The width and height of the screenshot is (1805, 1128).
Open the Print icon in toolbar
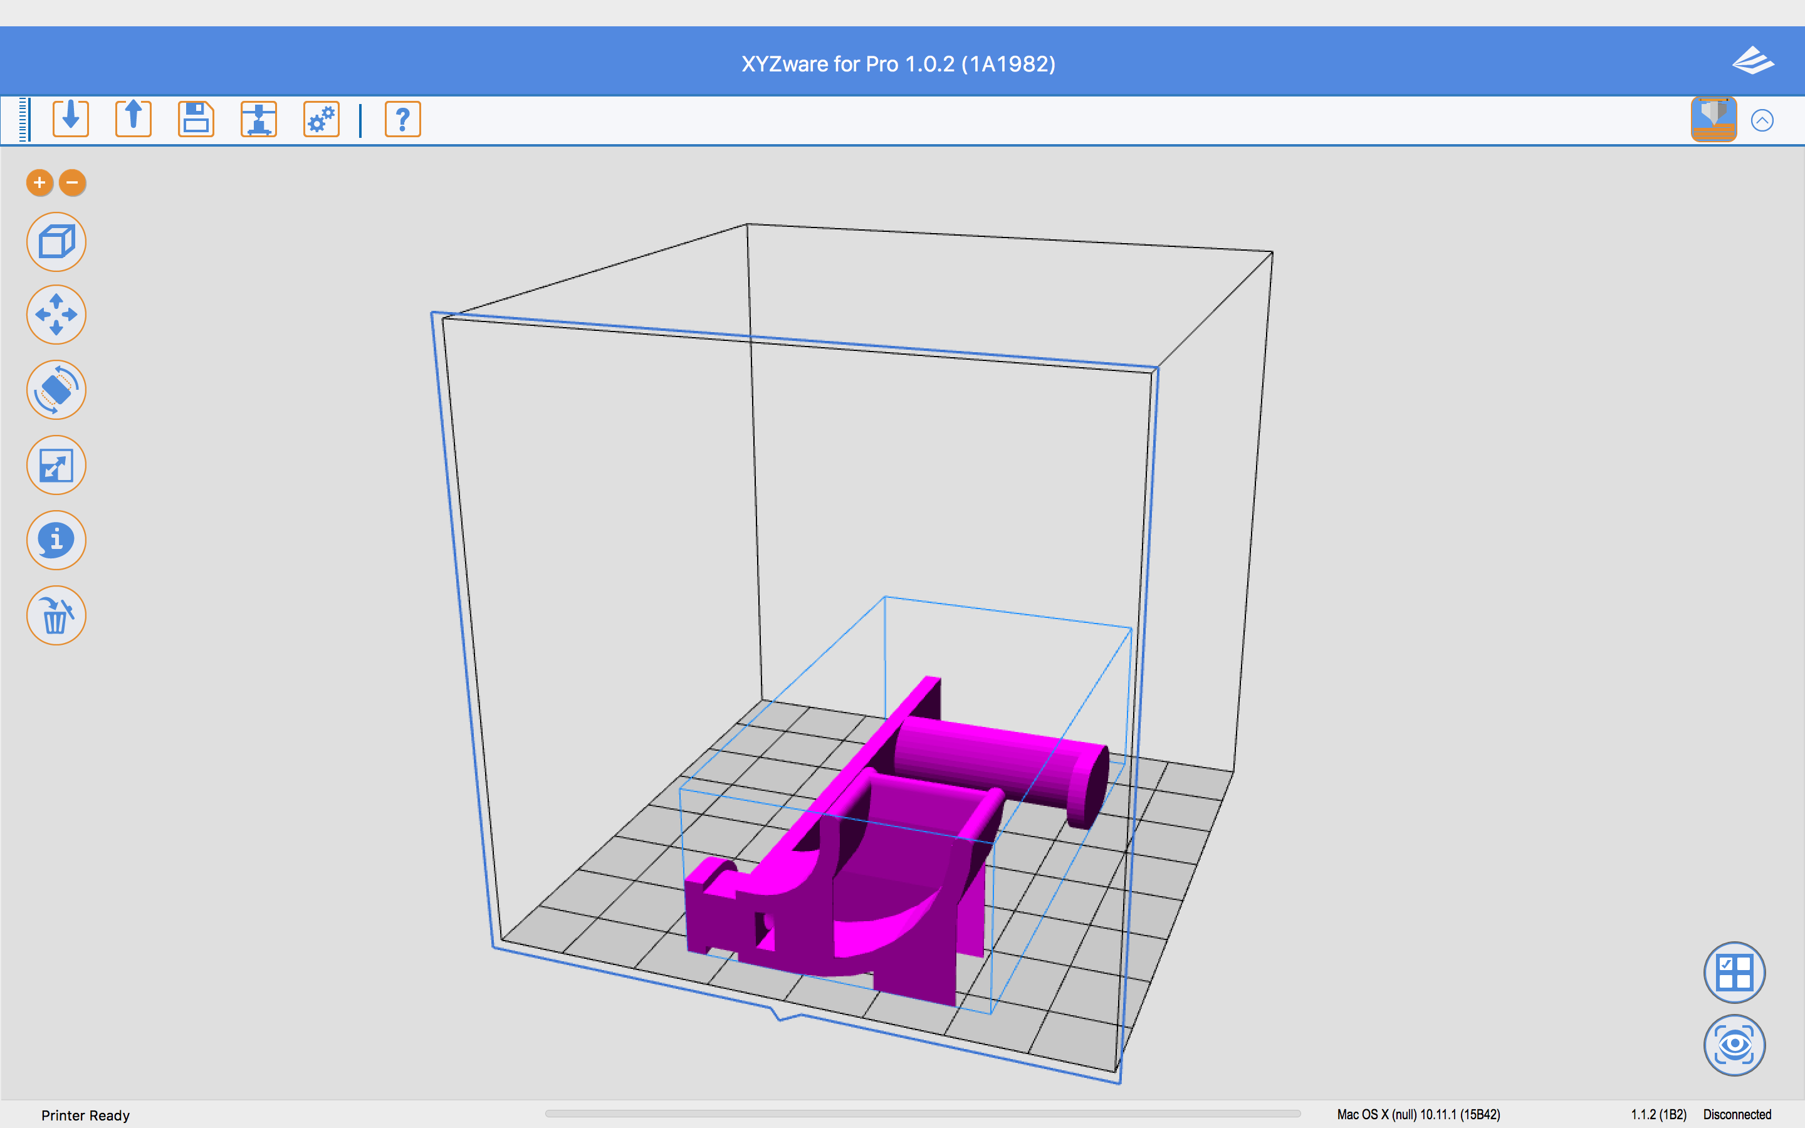259,118
